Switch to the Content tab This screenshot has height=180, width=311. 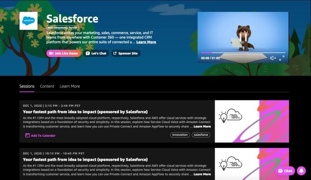coord(47,86)
